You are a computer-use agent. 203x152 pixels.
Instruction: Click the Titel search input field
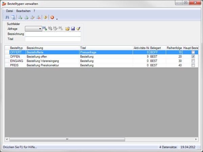(x=53, y=39)
